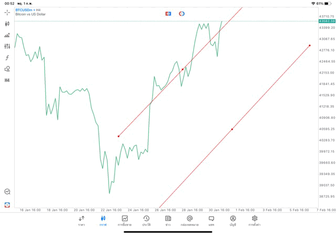
Task: Tap the red-blue square trade icon
Action: tap(168, 13)
